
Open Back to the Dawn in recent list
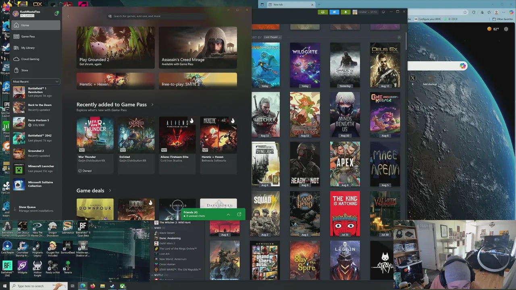tap(36, 107)
